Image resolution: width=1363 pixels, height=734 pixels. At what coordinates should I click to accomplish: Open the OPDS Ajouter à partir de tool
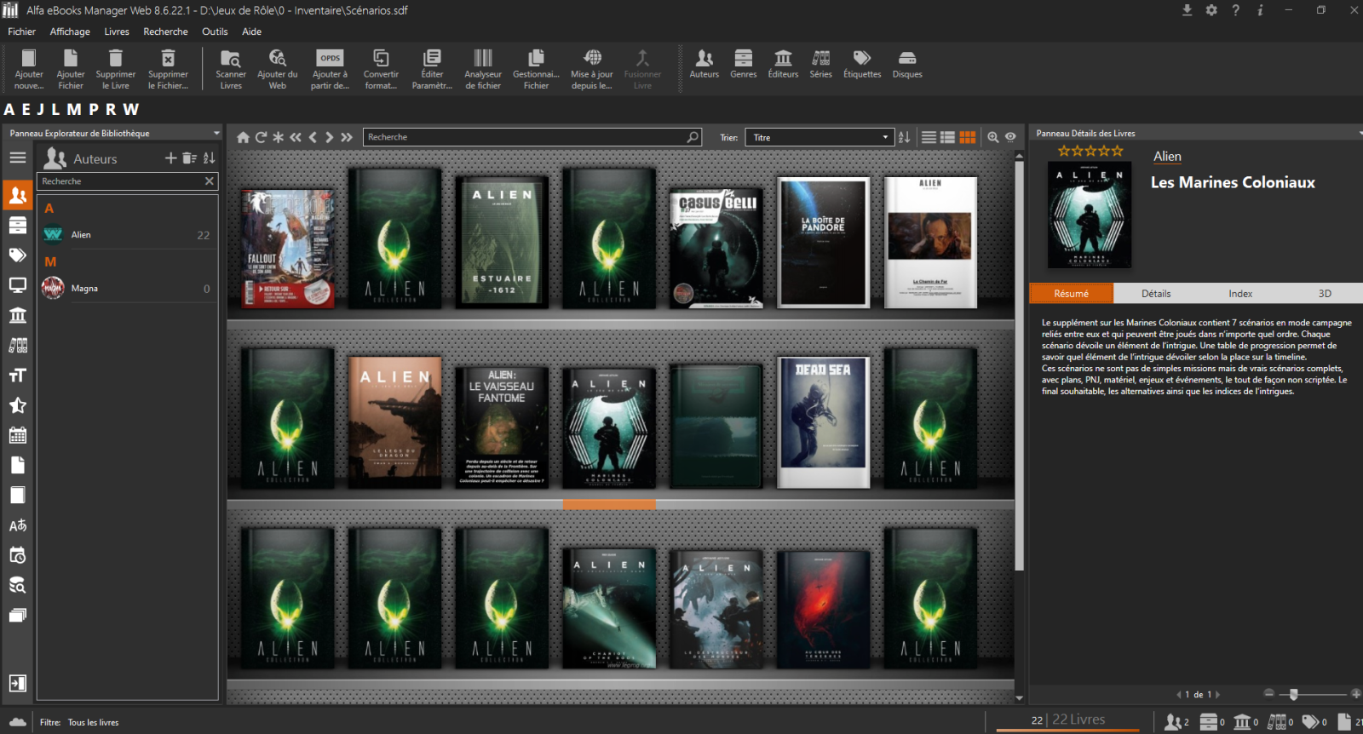click(x=330, y=59)
